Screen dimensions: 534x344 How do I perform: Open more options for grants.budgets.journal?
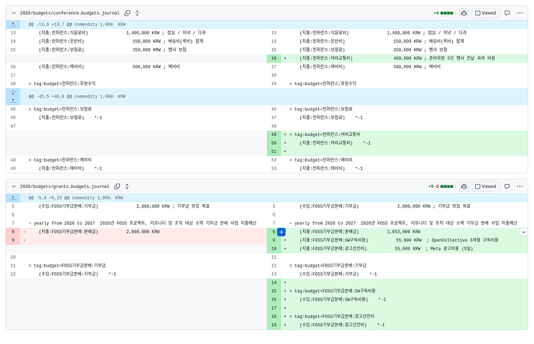(520, 186)
